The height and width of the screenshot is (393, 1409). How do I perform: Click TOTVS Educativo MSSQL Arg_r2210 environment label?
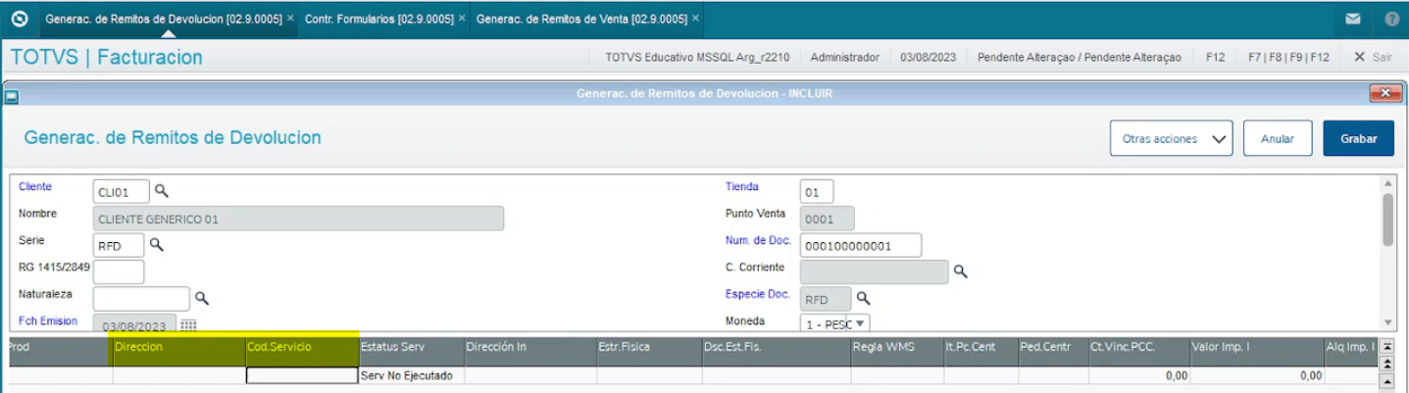(697, 57)
